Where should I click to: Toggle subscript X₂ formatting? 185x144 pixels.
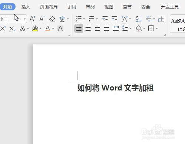click(12, 29)
